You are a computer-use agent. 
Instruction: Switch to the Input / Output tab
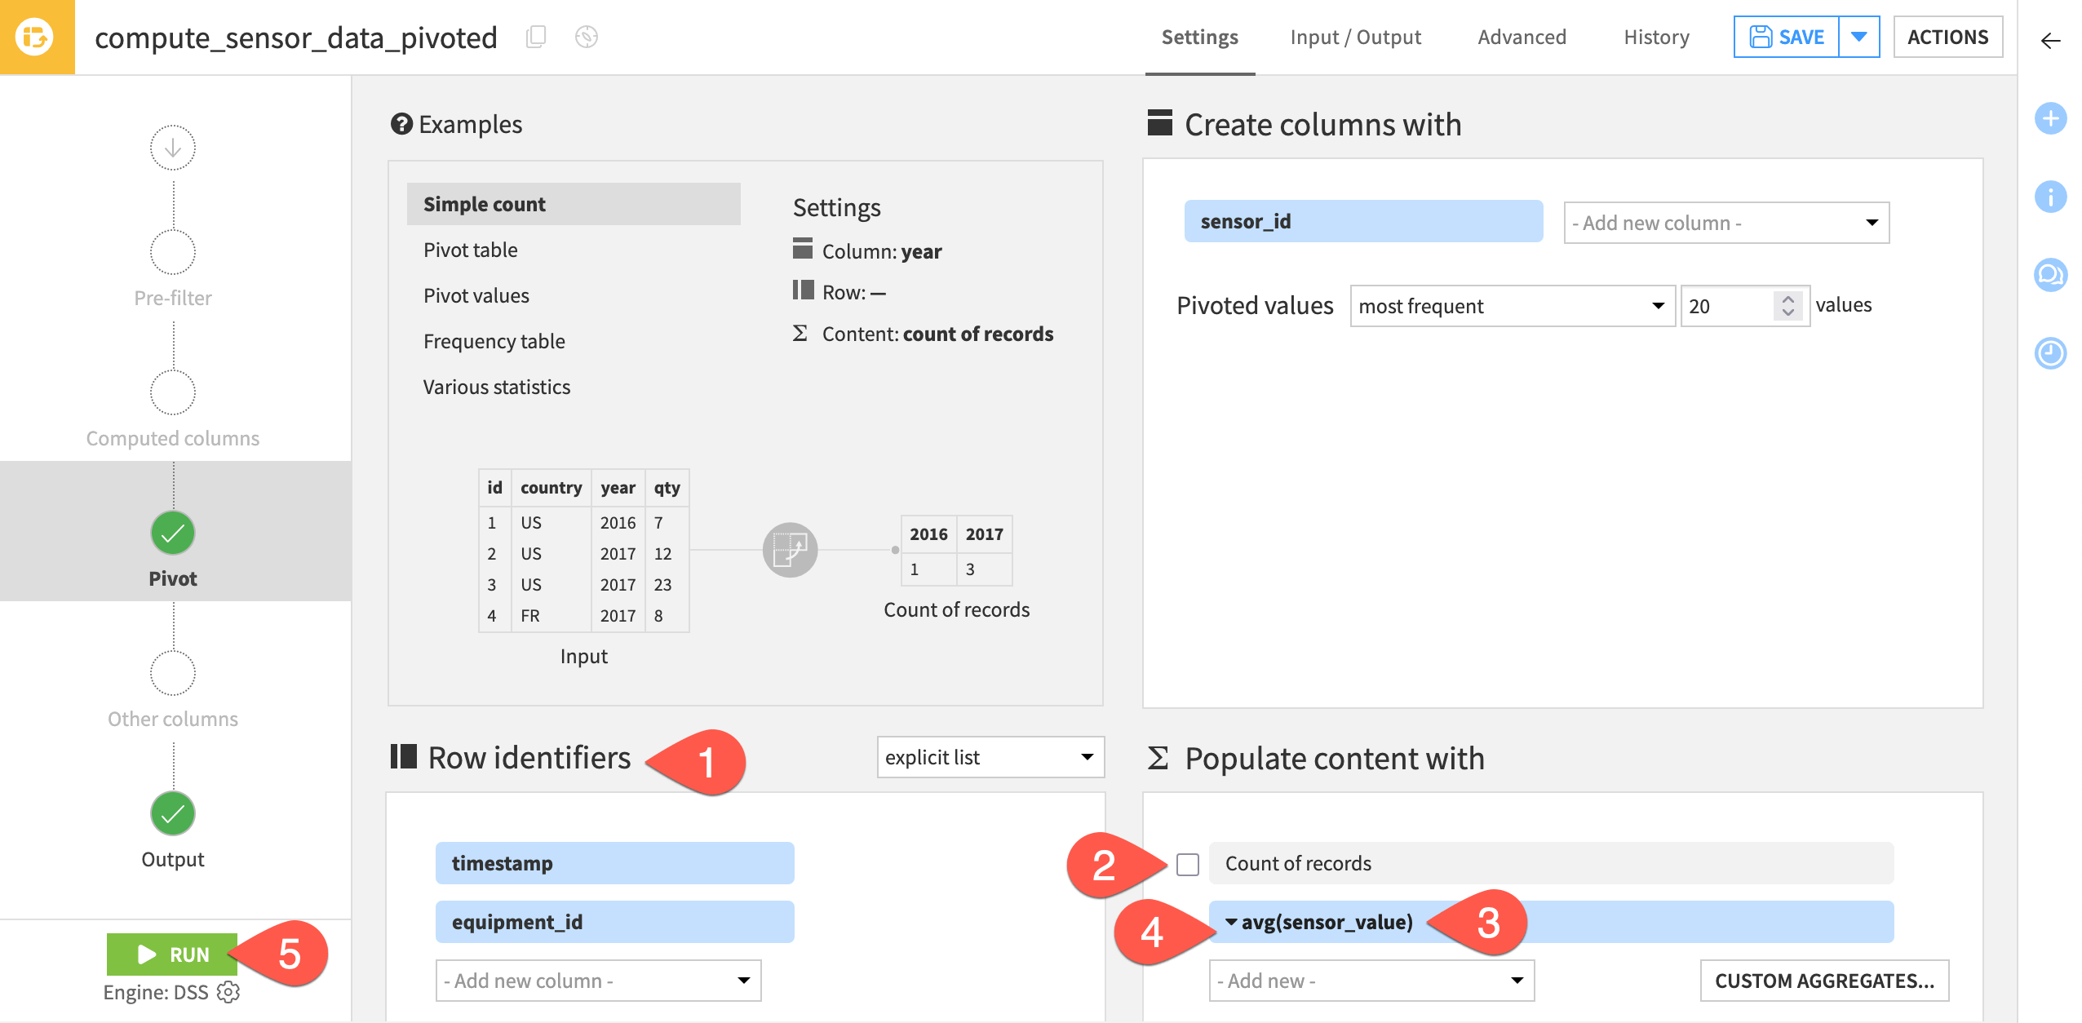1355,37
